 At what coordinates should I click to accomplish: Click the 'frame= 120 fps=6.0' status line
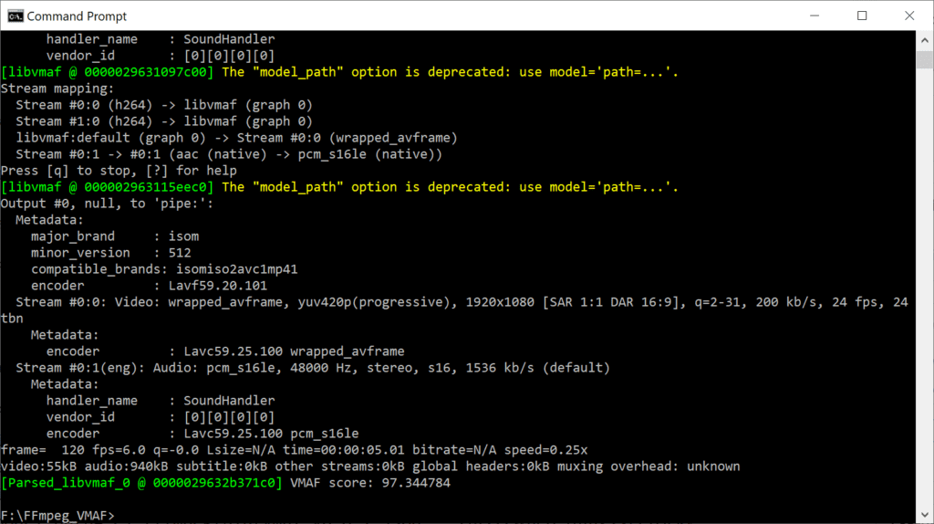click(295, 450)
